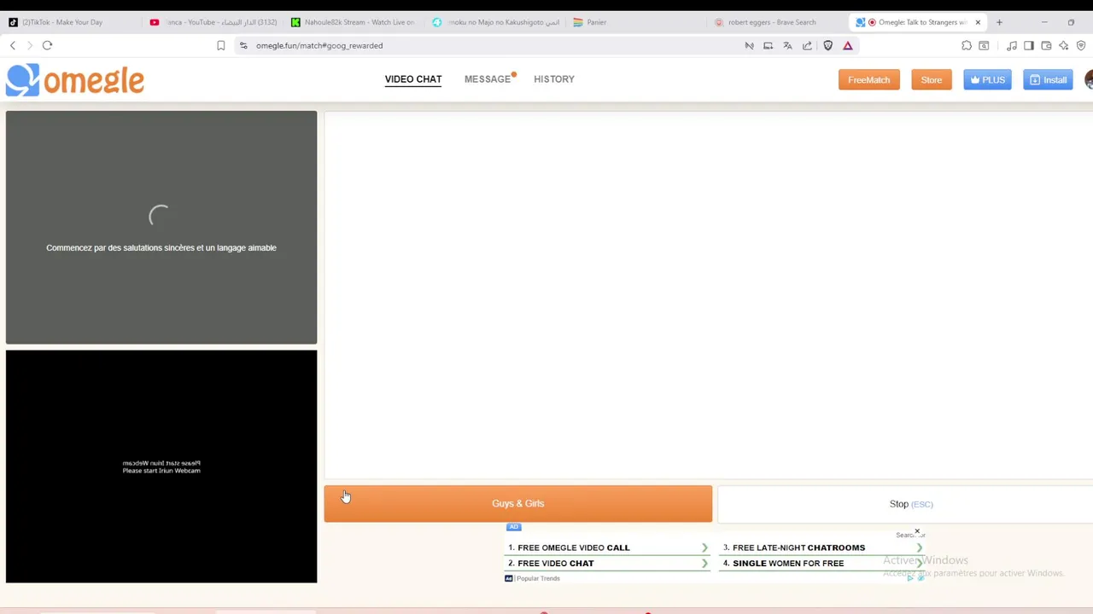
Task: Reload the current page
Action: pyautogui.click(x=47, y=45)
